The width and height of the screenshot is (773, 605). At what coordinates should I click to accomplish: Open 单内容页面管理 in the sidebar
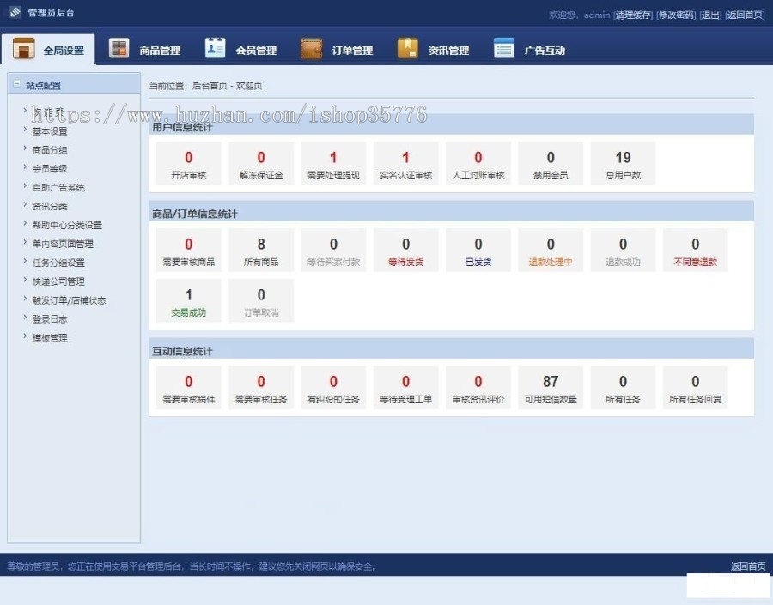[63, 244]
